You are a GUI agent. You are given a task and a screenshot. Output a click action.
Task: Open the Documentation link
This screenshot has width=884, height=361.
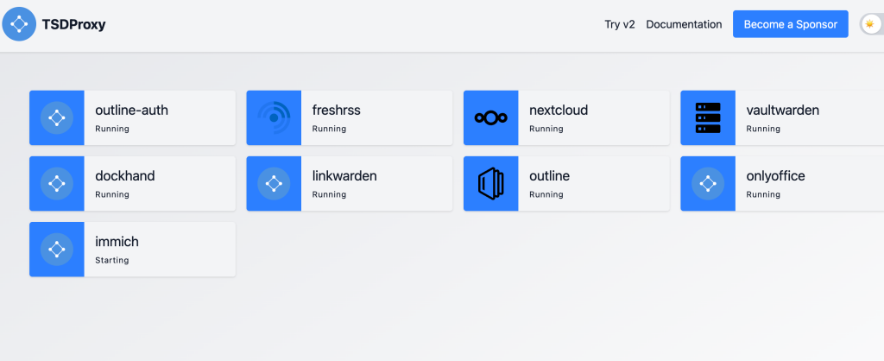click(x=684, y=24)
